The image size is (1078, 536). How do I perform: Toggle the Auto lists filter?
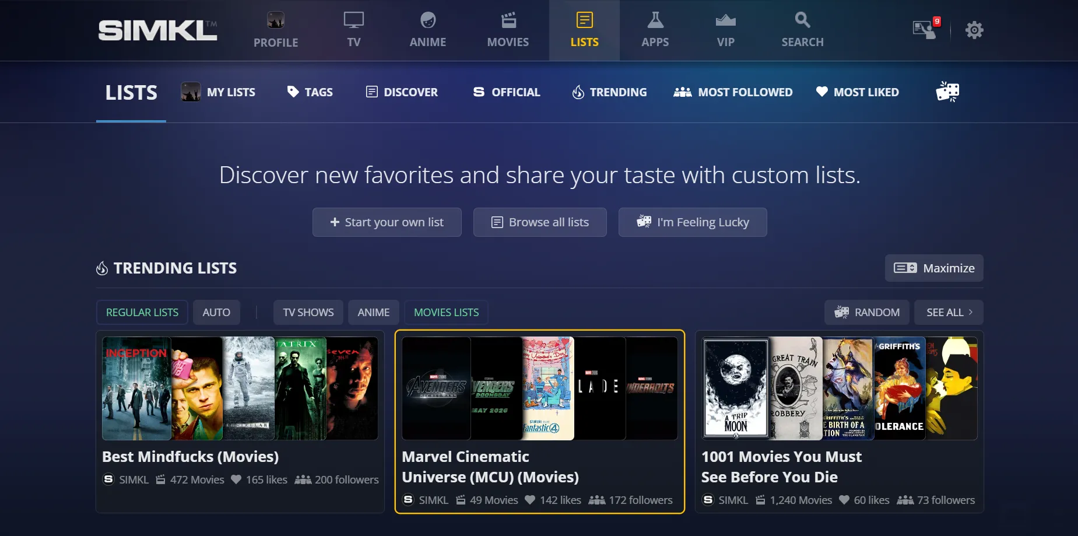point(216,313)
